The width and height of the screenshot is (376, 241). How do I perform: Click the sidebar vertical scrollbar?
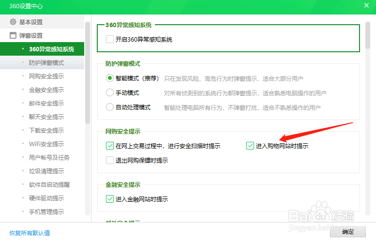(x=88, y=73)
